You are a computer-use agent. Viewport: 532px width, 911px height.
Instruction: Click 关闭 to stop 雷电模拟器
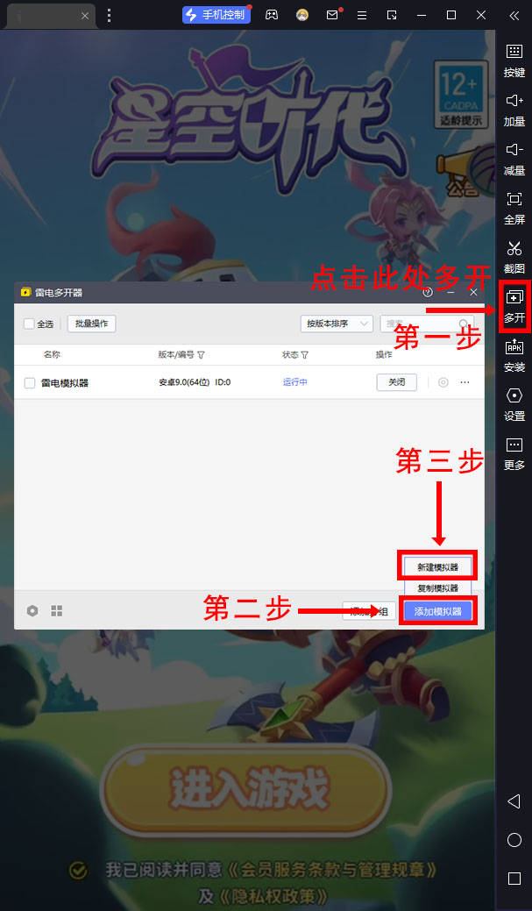click(397, 382)
